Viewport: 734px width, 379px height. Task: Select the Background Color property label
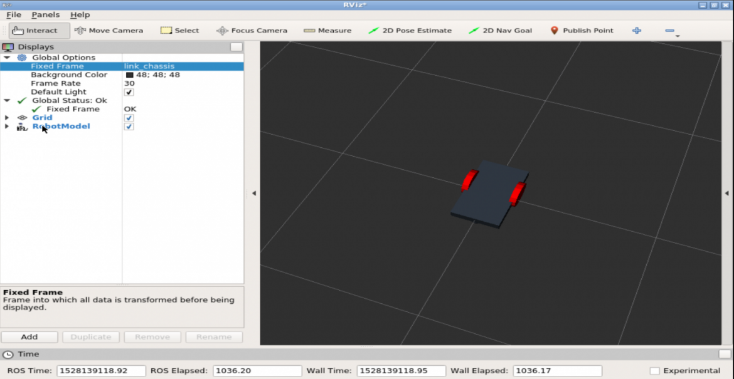(69, 75)
